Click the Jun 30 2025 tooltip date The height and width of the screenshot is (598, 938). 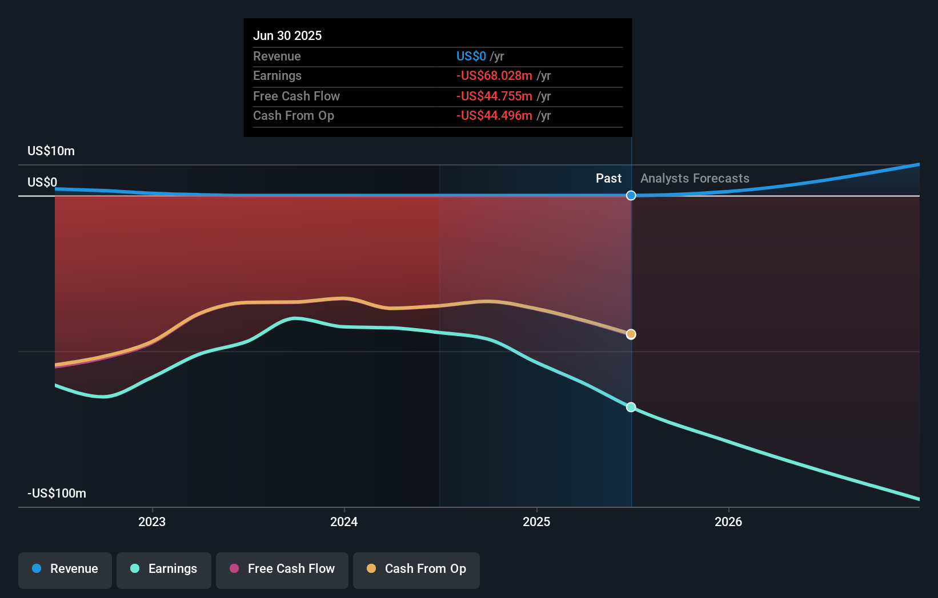click(x=287, y=36)
